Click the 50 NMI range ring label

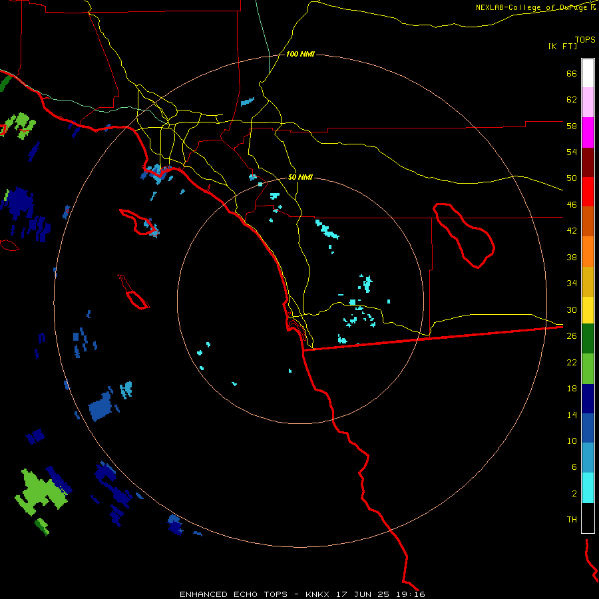pyautogui.click(x=300, y=177)
